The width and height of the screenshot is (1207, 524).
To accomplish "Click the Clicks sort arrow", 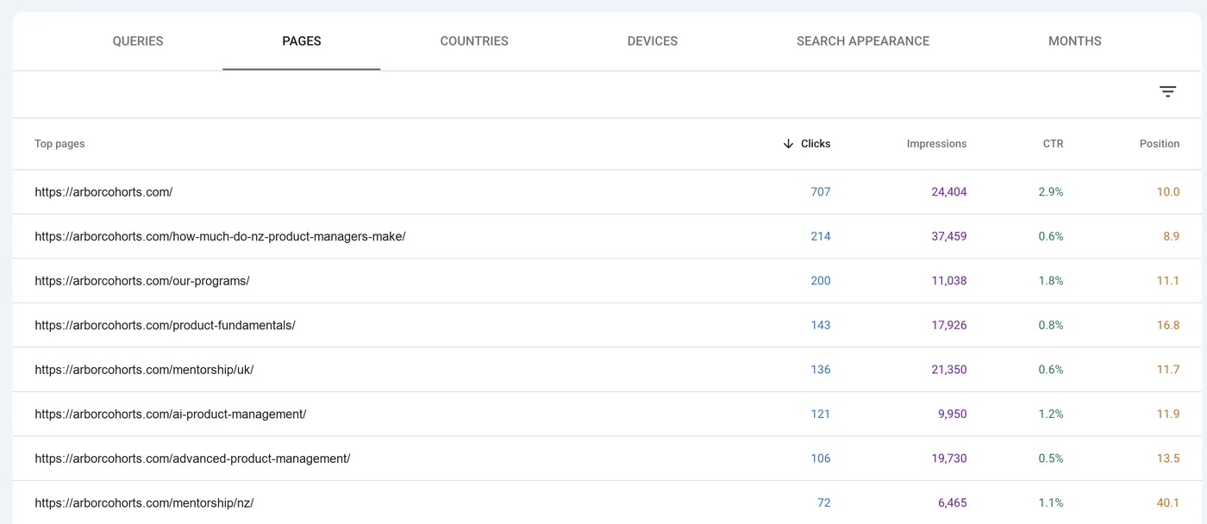I will pyautogui.click(x=788, y=144).
